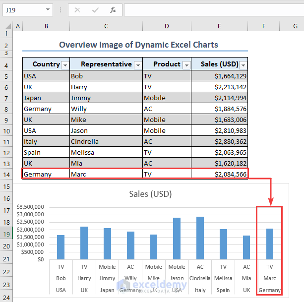Open the Country column filter dropdown
This screenshot has width=304, height=302.
click(64, 64)
